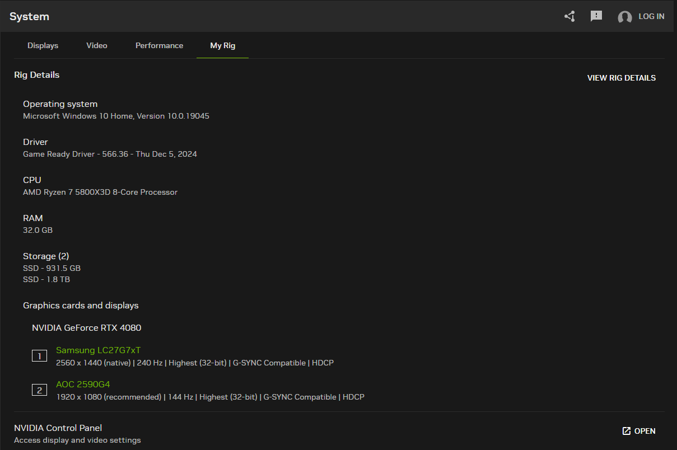Click the SSD - 1.8 TB entry
Viewport: 677px width, 450px height.
[46, 279]
